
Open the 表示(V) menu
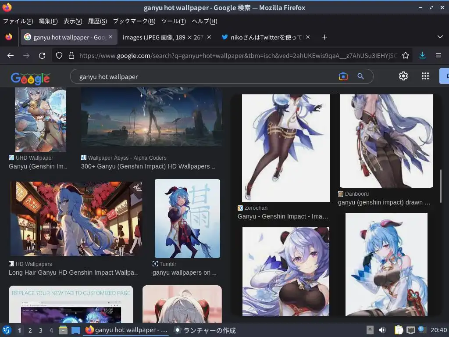point(73,21)
